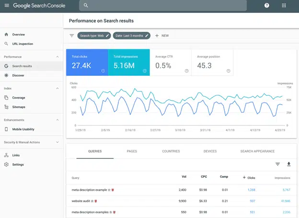Open URL inspection in sidebar
This screenshot has height=218, width=299.
pos(23,44)
